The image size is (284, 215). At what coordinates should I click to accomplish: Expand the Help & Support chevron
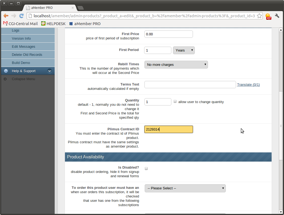pyautogui.click(x=50, y=71)
